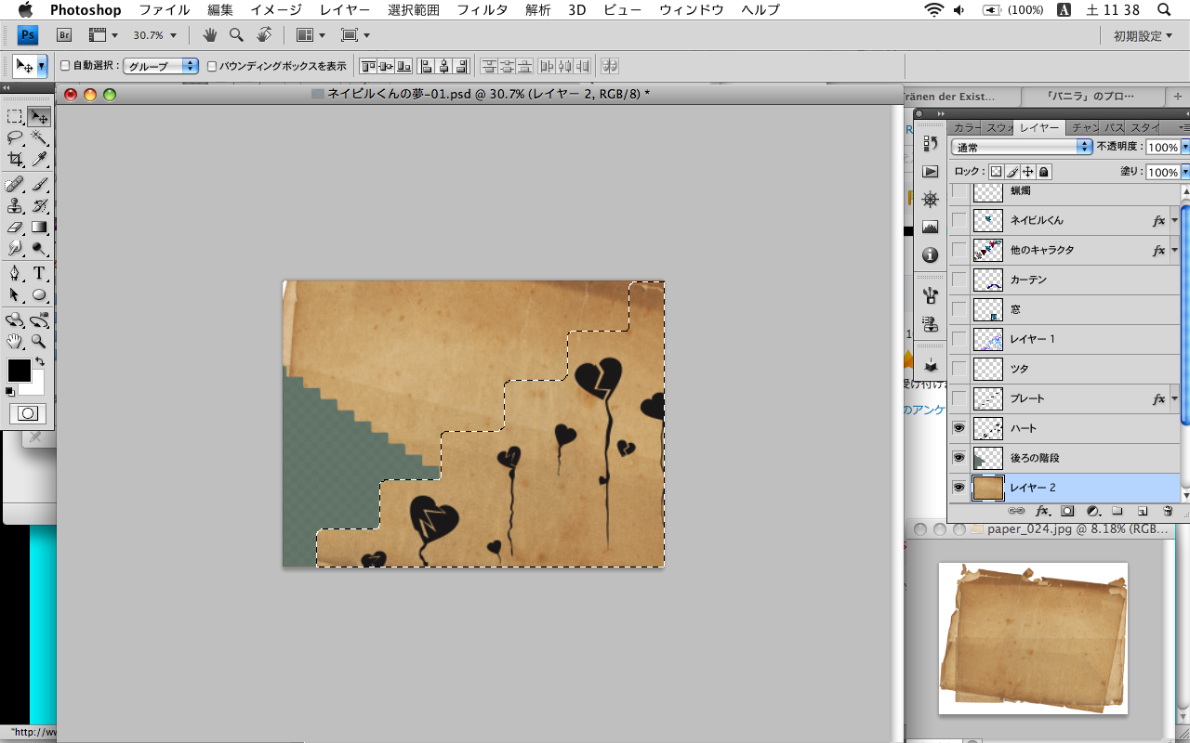Pick the Eyedropper tool

[x=39, y=160]
